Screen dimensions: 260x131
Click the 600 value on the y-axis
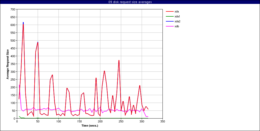[x=13, y=25]
